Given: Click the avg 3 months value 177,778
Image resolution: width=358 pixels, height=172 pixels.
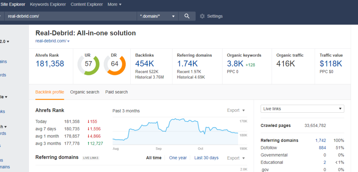Looking at the screenshot, I should click(72, 143).
